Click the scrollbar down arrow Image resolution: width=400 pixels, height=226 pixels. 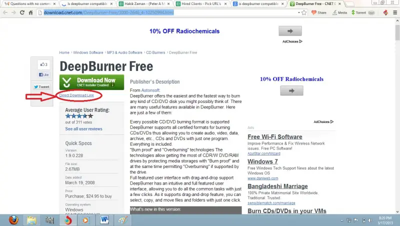397,211
